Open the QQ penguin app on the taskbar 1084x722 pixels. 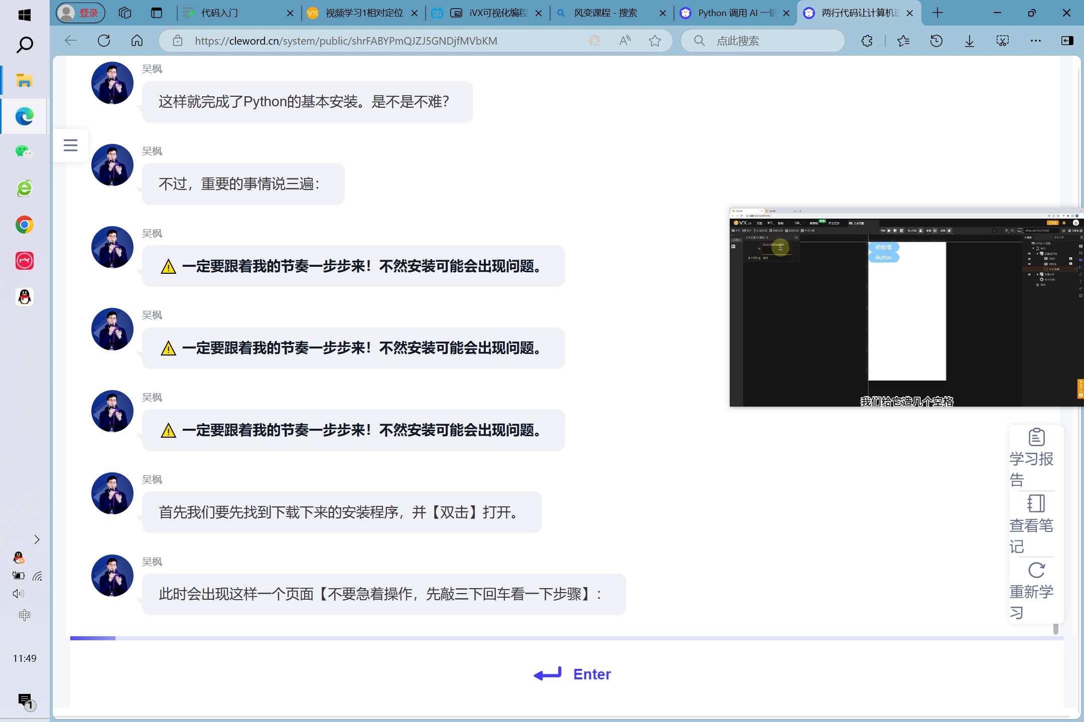tap(24, 297)
